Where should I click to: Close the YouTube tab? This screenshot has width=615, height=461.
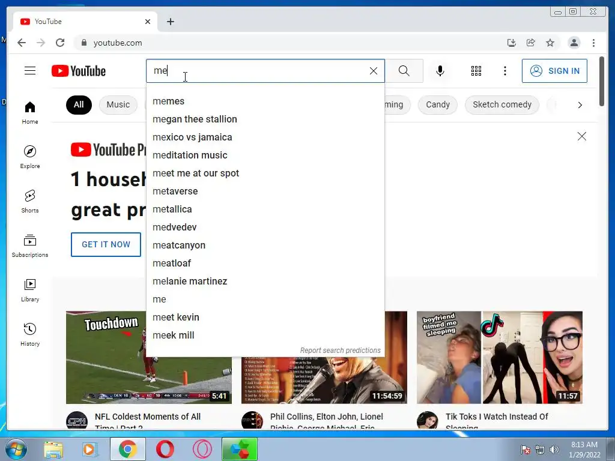coord(148,22)
